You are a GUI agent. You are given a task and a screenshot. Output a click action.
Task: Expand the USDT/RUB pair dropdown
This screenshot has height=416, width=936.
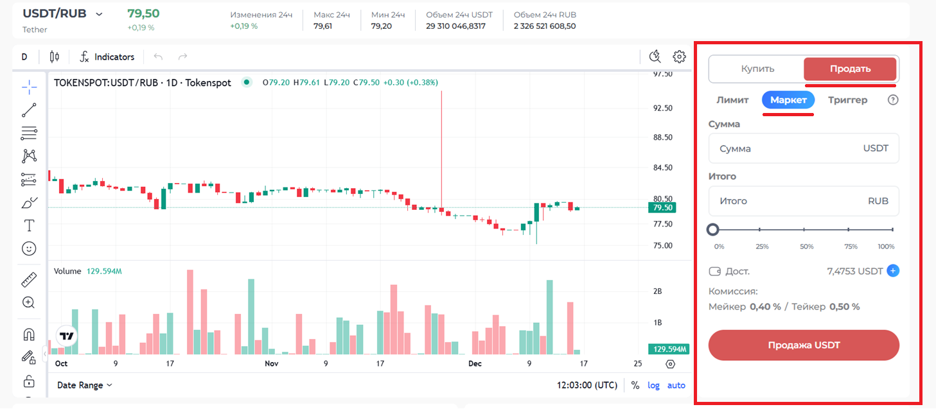pos(99,14)
